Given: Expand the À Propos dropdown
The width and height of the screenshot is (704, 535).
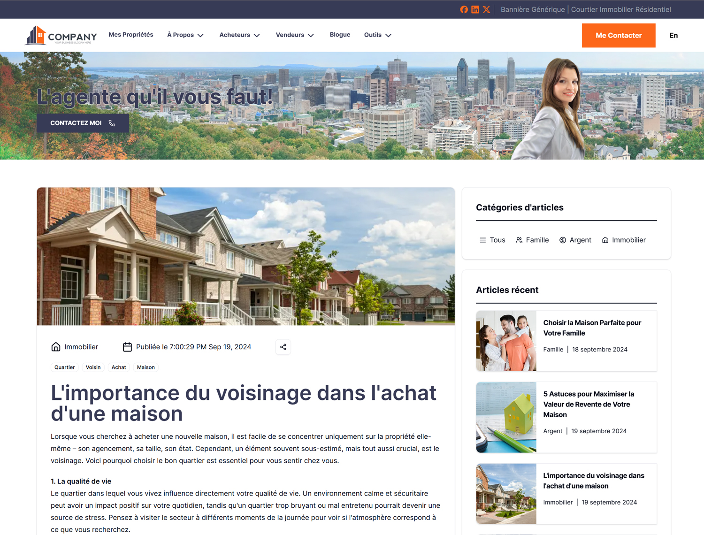Looking at the screenshot, I should click(x=185, y=35).
